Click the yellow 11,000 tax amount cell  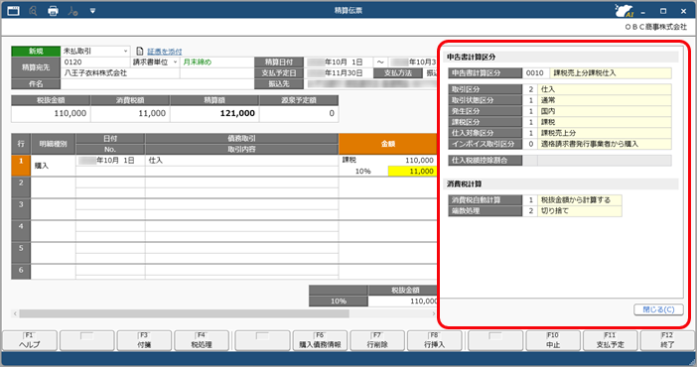click(412, 171)
